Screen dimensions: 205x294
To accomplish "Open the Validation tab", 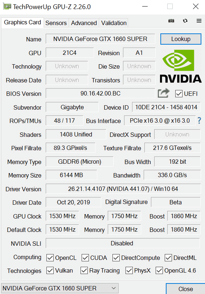I will (114, 23).
